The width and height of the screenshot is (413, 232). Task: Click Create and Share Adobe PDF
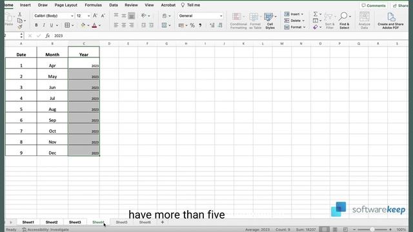pos(390,21)
